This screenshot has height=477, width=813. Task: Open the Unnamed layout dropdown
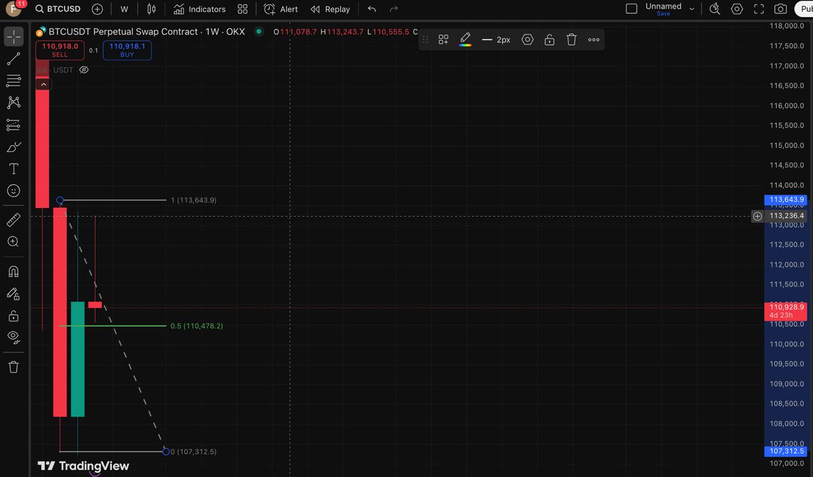[690, 9]
